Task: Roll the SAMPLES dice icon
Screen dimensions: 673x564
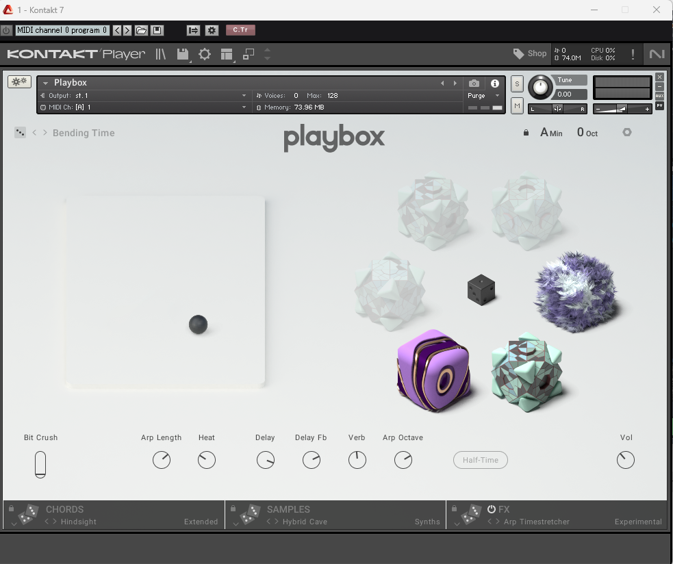Action: (250, 514)
